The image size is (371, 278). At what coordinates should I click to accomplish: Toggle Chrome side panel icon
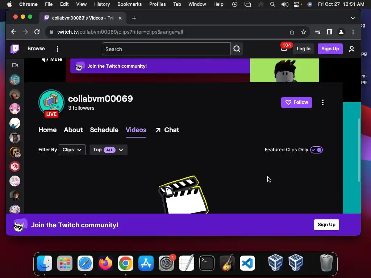[x=330, y=32]
